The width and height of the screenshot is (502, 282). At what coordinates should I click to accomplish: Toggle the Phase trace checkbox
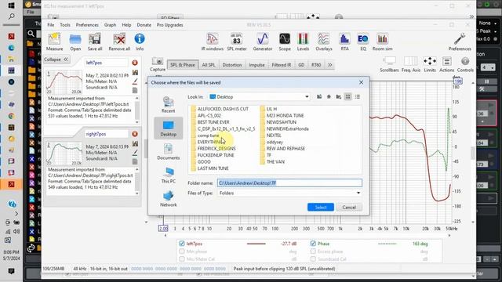coord(313,244)
